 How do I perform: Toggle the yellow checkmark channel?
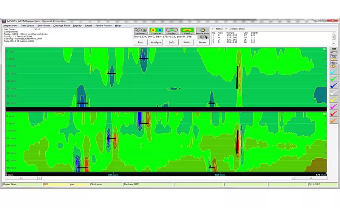pos(334,99)
